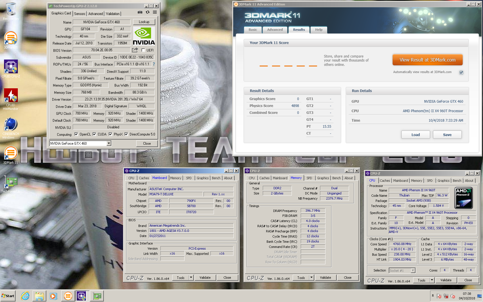This screenshot has width=483, height=302.
Task: Open SPD tab in the Memory CPU-Z window
Action: click(x=309, y=178)
